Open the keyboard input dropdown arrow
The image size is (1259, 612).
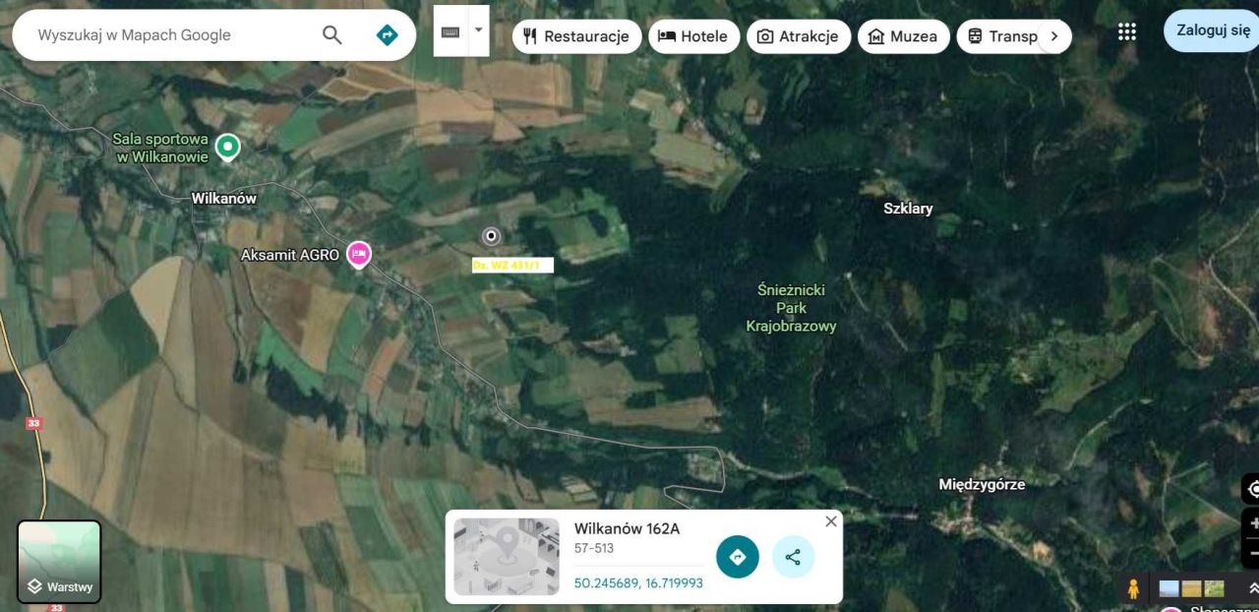(477, 31)
